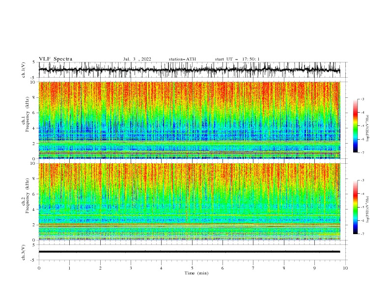The height and width of the screenshot is (301, 389).
Task: Click the 'station=ATH' label
Action: pos(182,59)
